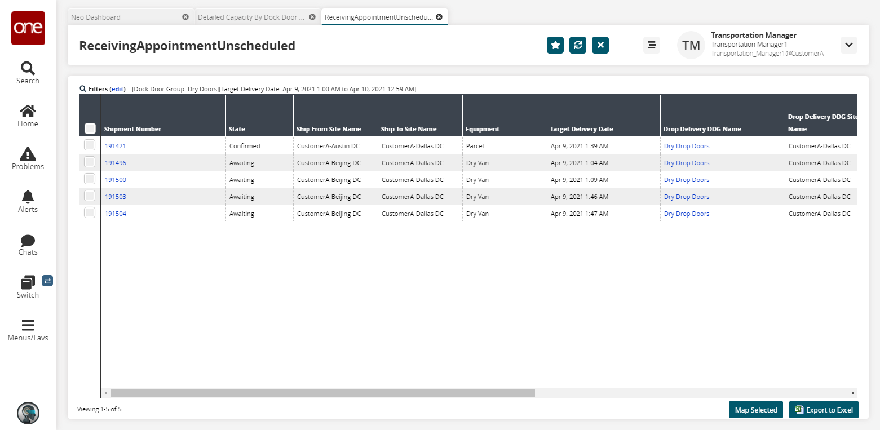This screenshot has width=880, height=430.
Task: Open the Alerts panel
Action: [28, 202]
